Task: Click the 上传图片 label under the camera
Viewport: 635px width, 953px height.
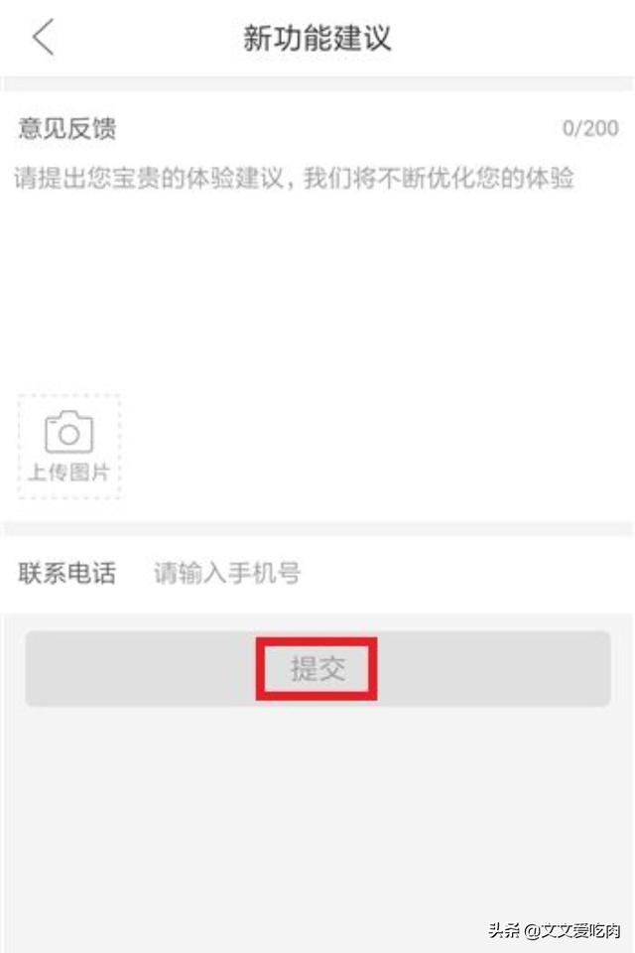Action: tap(69, 472)
